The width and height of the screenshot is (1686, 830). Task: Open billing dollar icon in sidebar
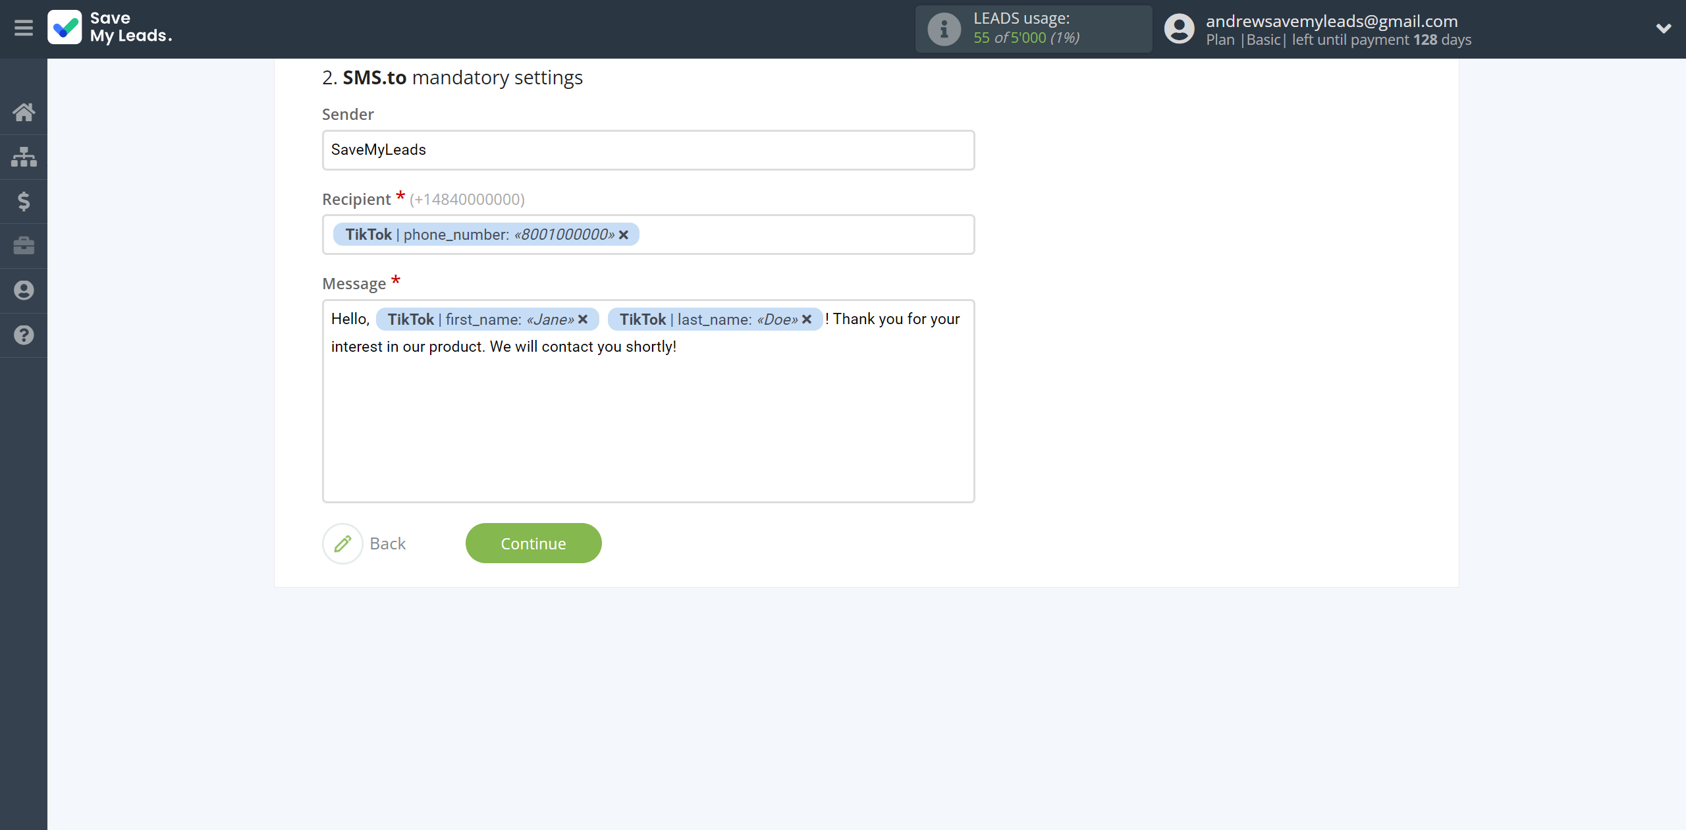[x=24, y=201]
